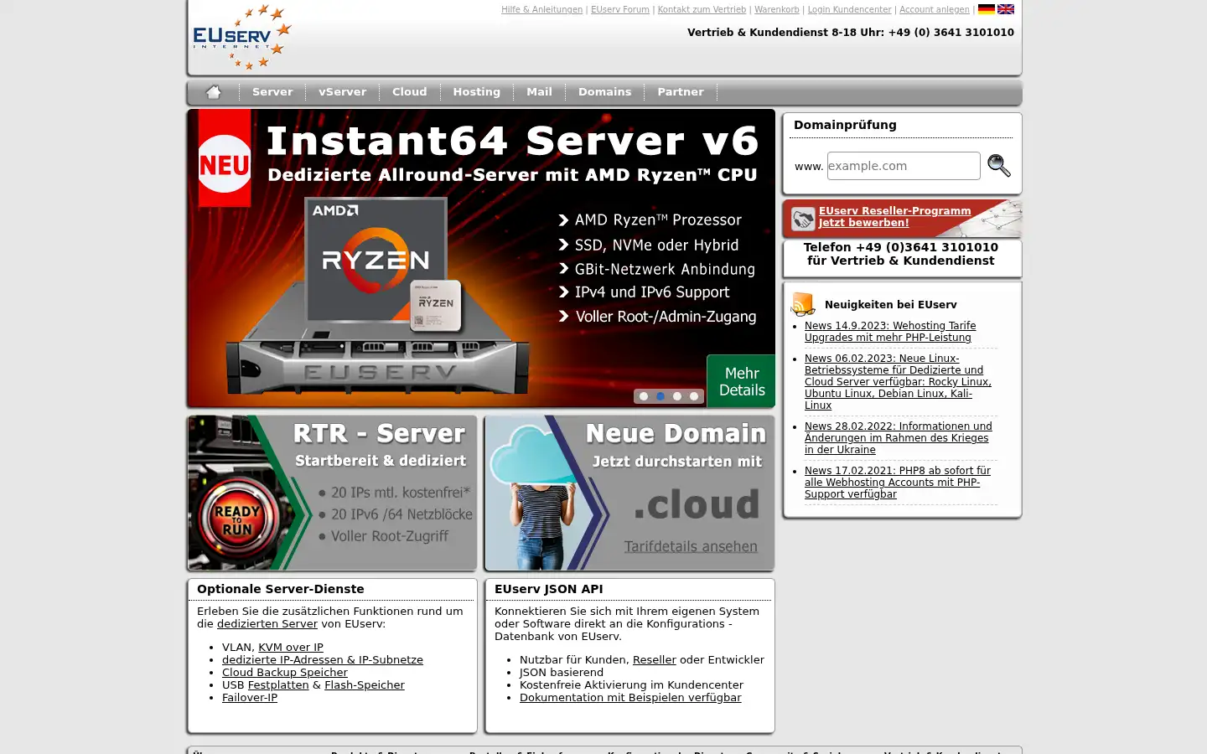Click the Telefon +49 (0)3641 3101010 text
This screenshot has height=754, width=1207.
point(901,247)
